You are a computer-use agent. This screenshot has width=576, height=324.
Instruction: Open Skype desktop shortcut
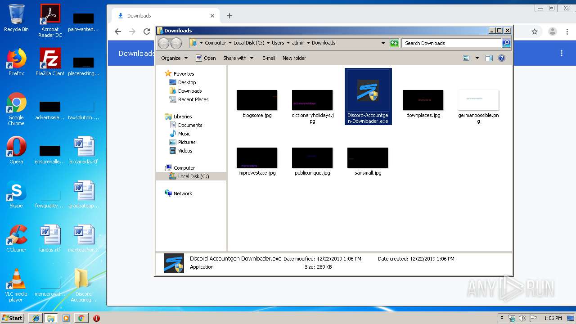click(x=16, y=194)
